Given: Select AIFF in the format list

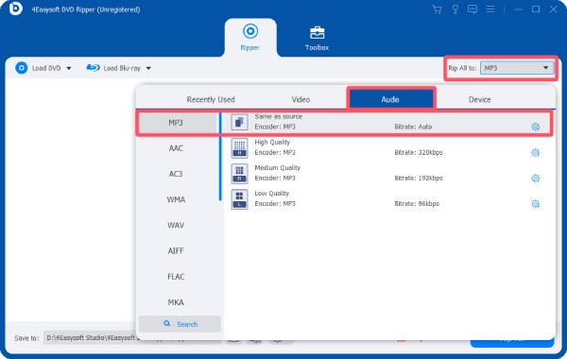Looking at the screenshot, I should point(176,251).
